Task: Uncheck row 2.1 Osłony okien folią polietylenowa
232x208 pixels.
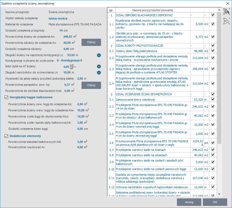Action: click(213, 51)
